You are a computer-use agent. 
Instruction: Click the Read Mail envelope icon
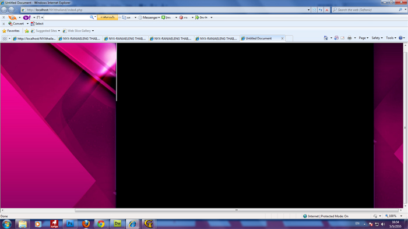pos(343,38)
